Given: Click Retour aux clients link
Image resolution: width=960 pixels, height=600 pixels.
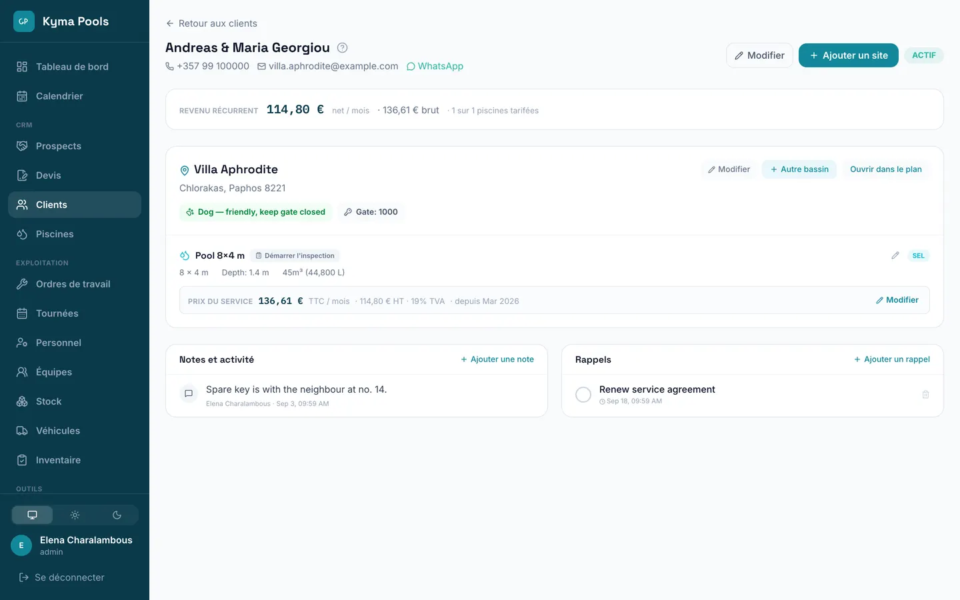Looking at the screenshot, I should pyautogui.click(x=211, y=23).
